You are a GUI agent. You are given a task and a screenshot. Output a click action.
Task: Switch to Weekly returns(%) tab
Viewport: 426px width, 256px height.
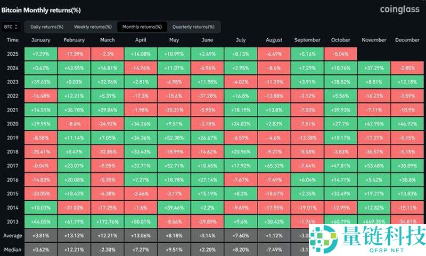coord(93,27)
